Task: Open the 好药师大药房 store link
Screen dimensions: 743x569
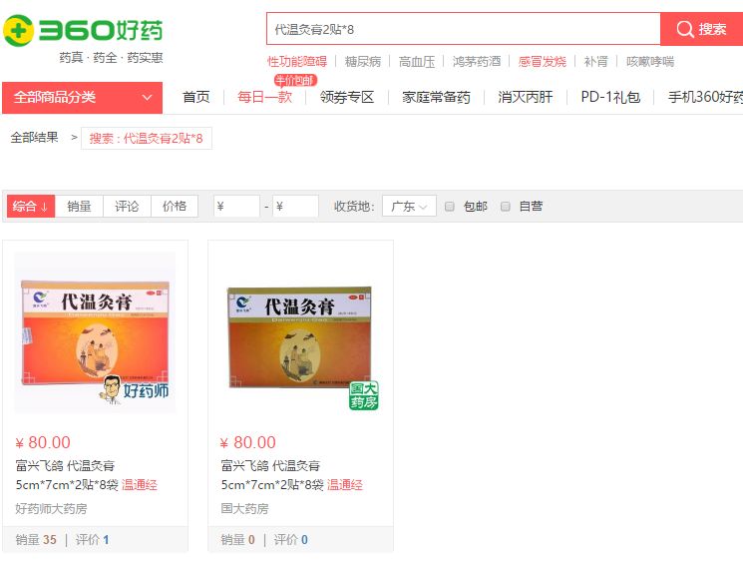Action: tap(51, 509)
